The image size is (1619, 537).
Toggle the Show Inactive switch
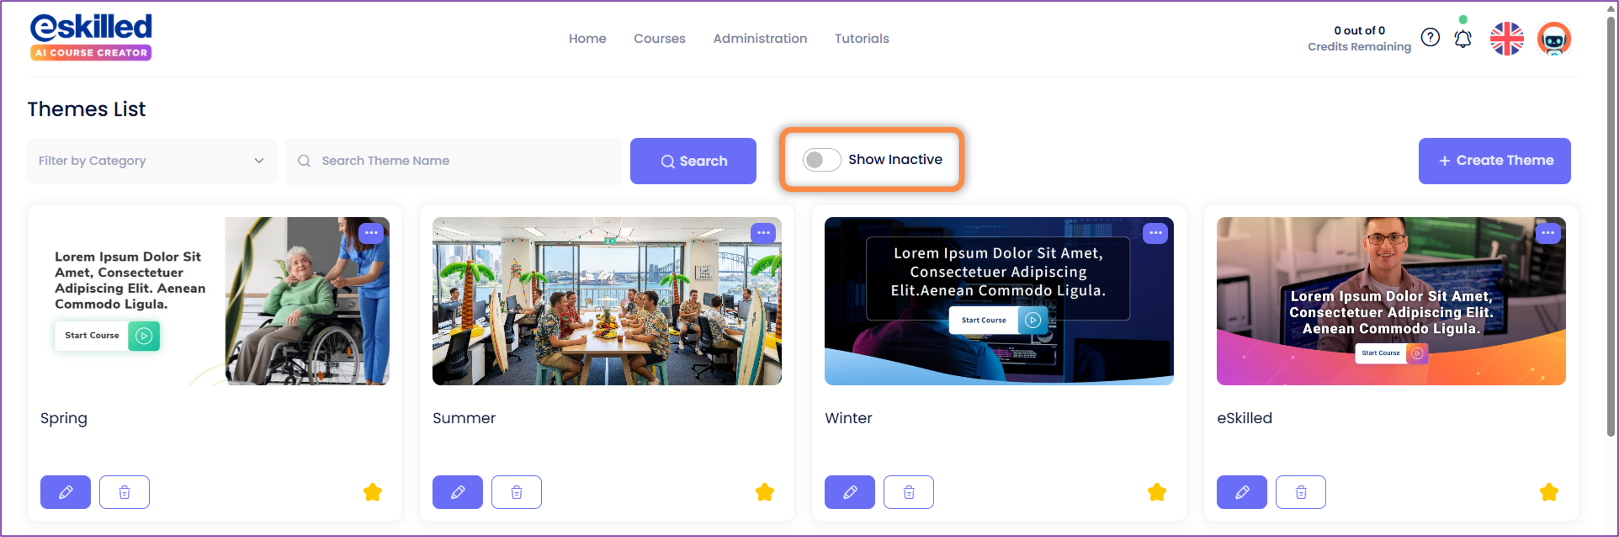pyautogui.click(x=821, y=160)
